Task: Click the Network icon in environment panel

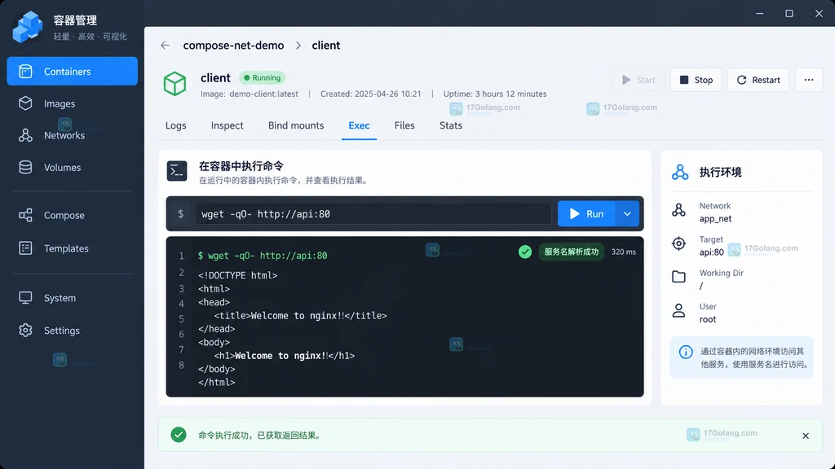Action: (x=679, y=210)
